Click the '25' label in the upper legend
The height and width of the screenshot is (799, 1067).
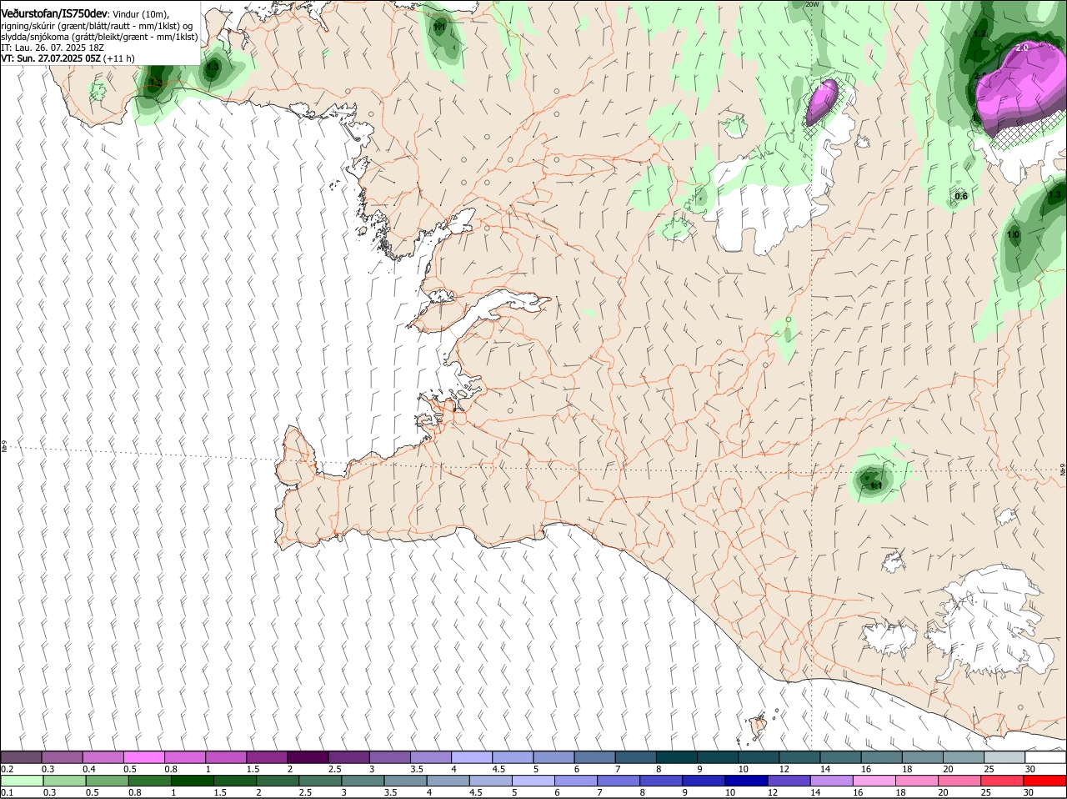pyautogui.click(x=989, y=768)
